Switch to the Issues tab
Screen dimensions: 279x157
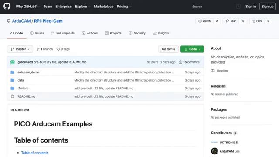(x=37, y=33)
